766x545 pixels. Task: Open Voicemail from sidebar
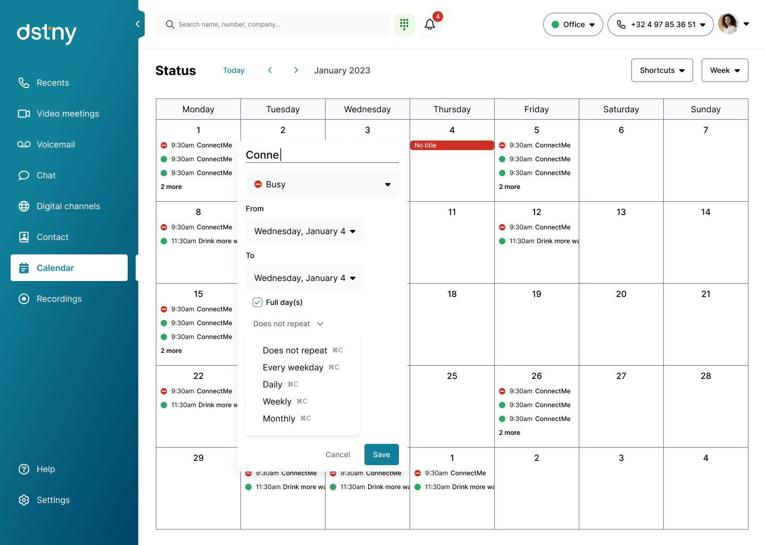55,144
